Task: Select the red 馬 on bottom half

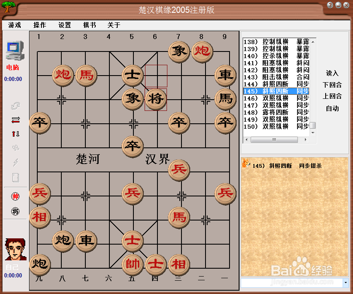Action: coord(179,218)
